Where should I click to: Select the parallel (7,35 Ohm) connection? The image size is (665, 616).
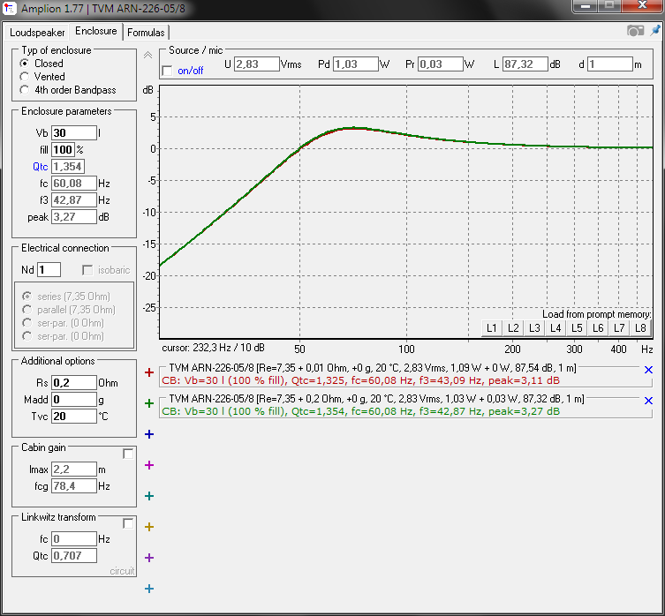27,310
